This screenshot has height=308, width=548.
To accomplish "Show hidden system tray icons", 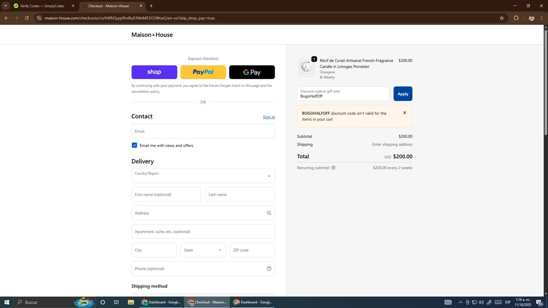I will (460, 302).
